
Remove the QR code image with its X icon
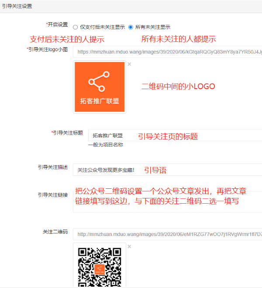coord(129,246)
